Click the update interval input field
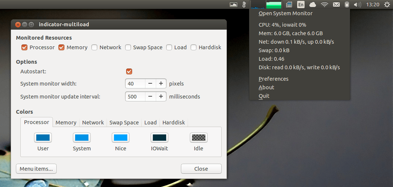The image size is (393, 187). coord(135,97)
